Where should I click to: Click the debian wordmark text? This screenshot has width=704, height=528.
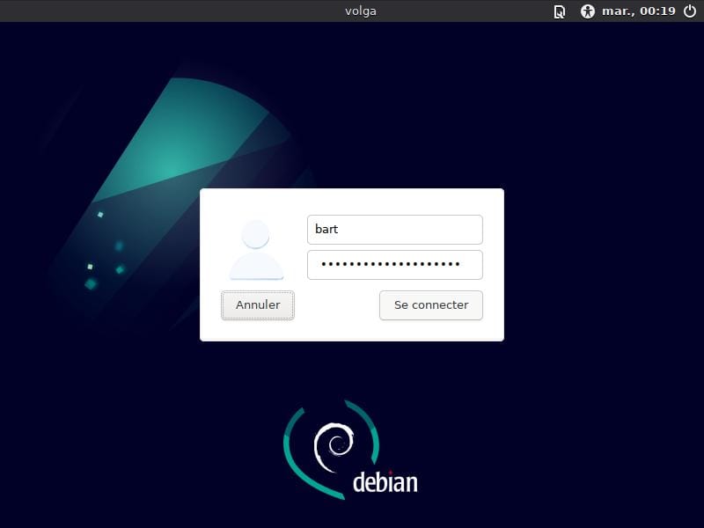click(385, 482)
